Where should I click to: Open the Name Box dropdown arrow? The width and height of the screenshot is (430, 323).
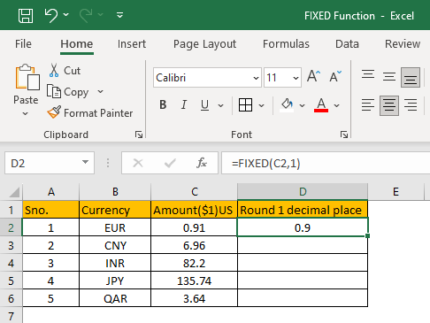[x=85, y=162]
